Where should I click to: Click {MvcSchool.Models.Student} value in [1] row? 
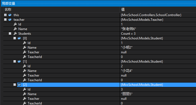pyautogui.click(x=142, y=62)
